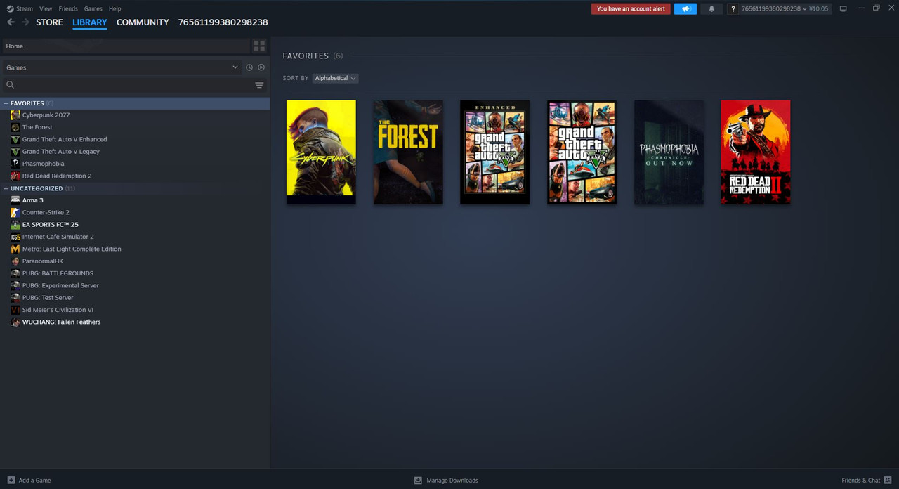Image resolution: width=899 pixels, height=489 pixels.
Task: Click the Phasmophobia list icon
Action: [15, 164]
